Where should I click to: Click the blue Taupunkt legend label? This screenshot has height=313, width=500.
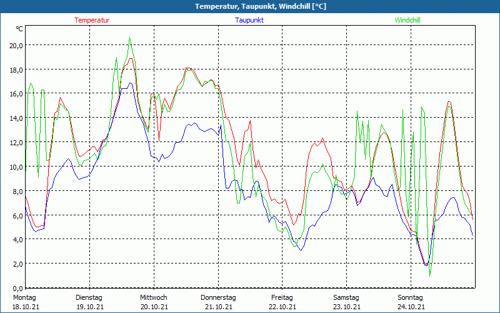coord(249,20)
